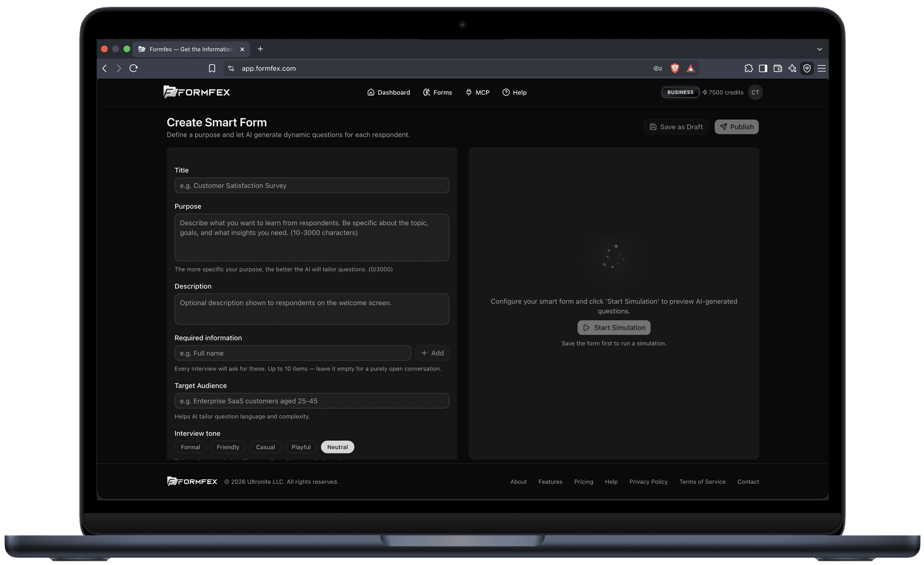
Task: Click the Description text area
Action: 312,309
